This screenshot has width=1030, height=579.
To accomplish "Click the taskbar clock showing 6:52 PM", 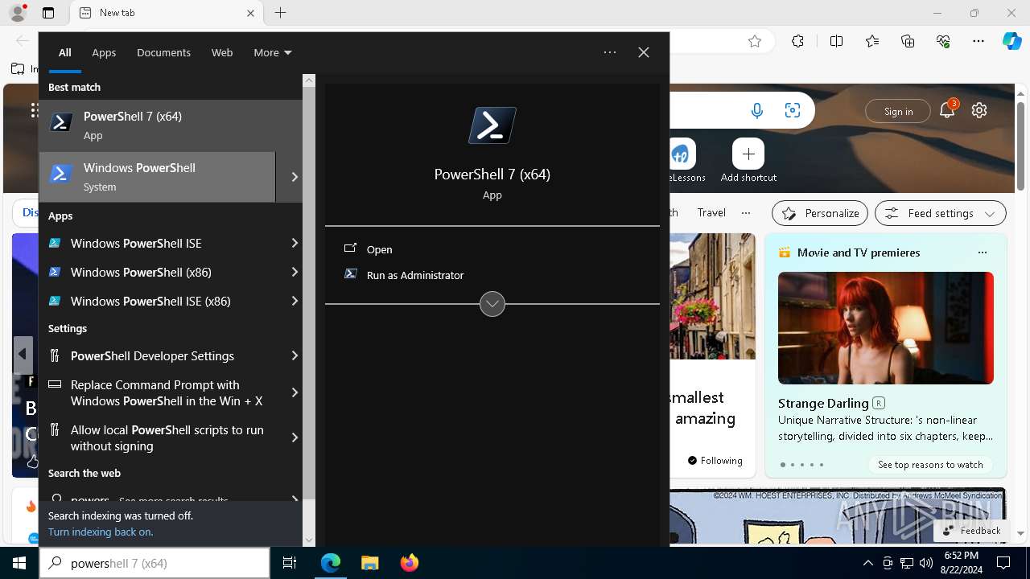I will [x=961, y=563].
